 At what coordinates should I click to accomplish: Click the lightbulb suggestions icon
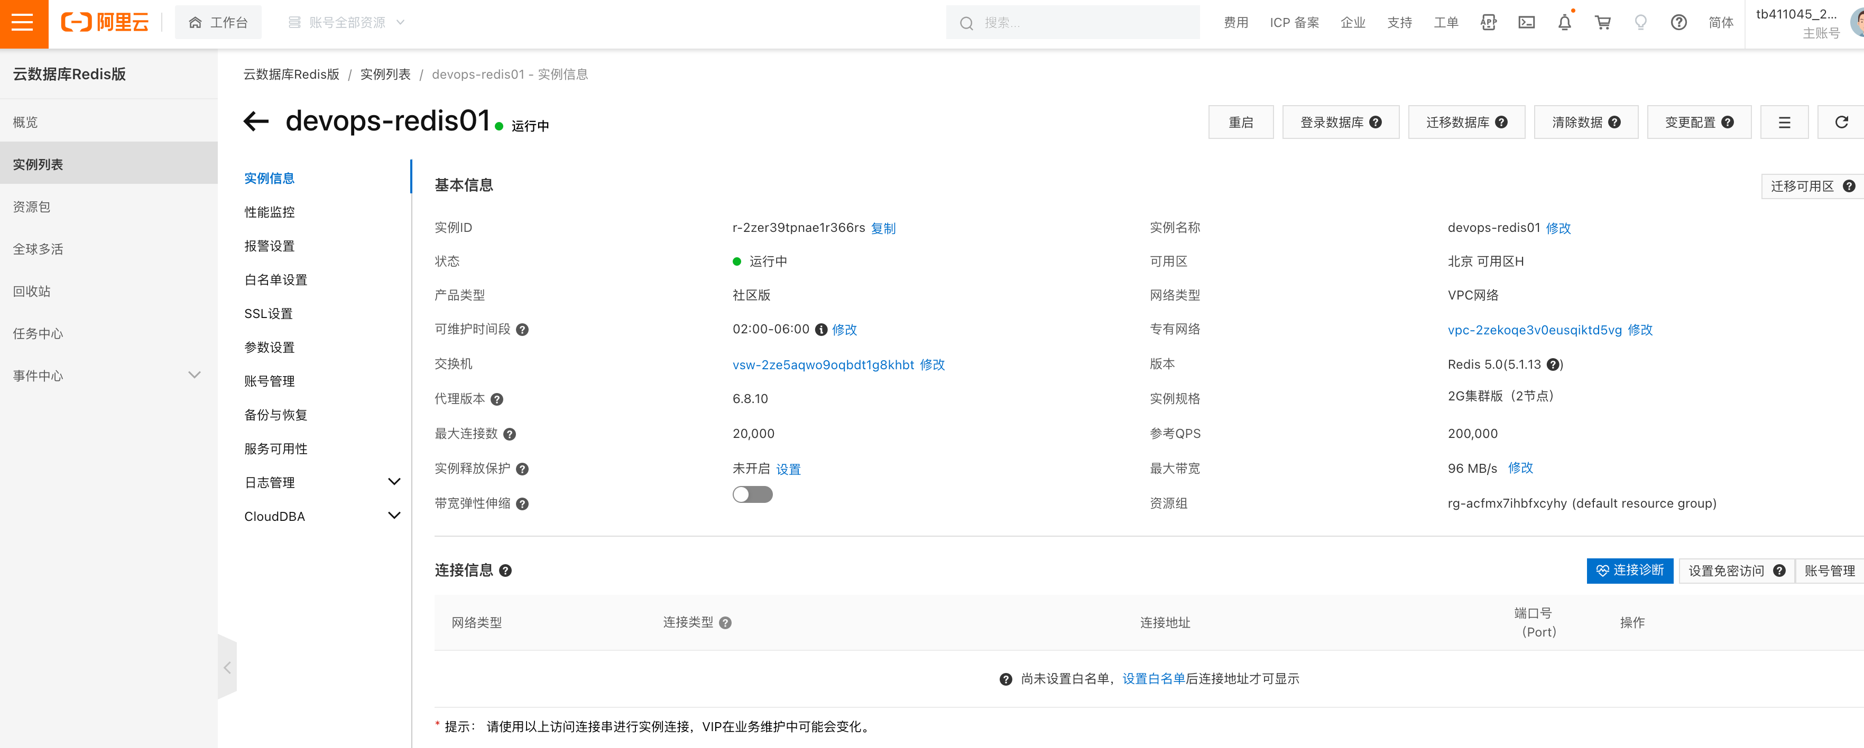1640,23
